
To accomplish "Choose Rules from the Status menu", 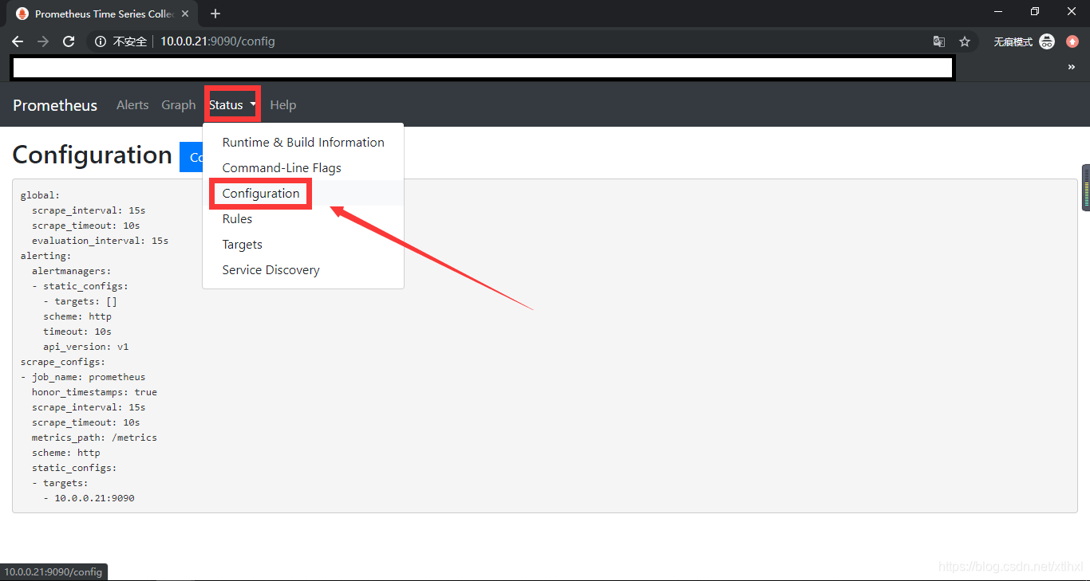I will (303, 218).
